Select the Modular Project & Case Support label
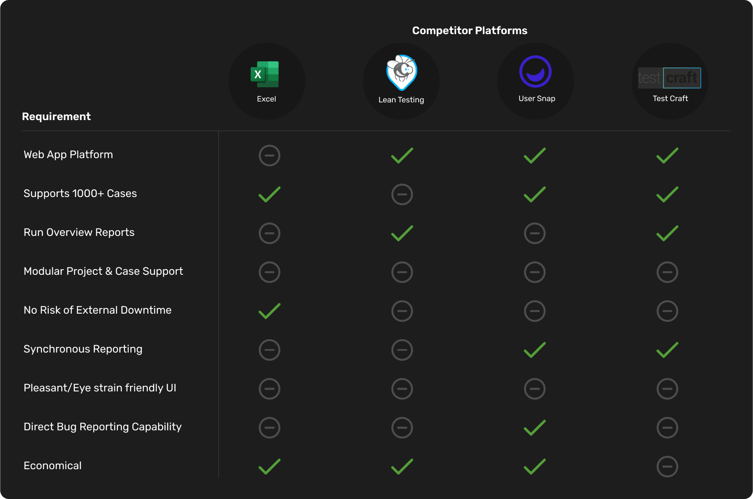Viewport: 753px width, 499px height. (x=103, y=271)
